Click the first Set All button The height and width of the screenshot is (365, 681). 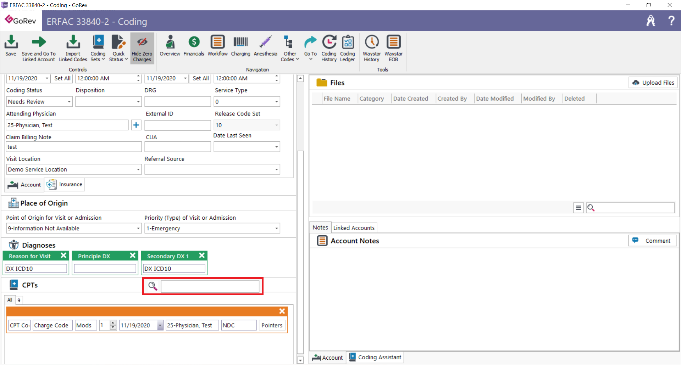(62, 78)
